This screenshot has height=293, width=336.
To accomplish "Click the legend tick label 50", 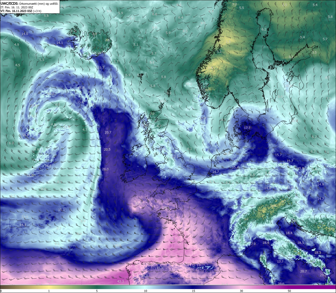I will [289, 291].
